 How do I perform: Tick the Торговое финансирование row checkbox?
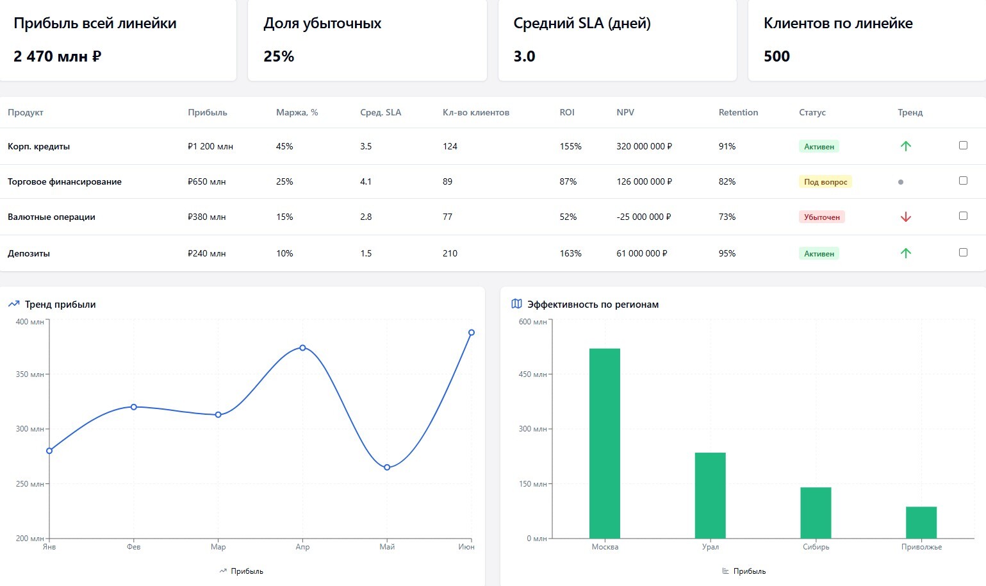click(x=963, y=181)
